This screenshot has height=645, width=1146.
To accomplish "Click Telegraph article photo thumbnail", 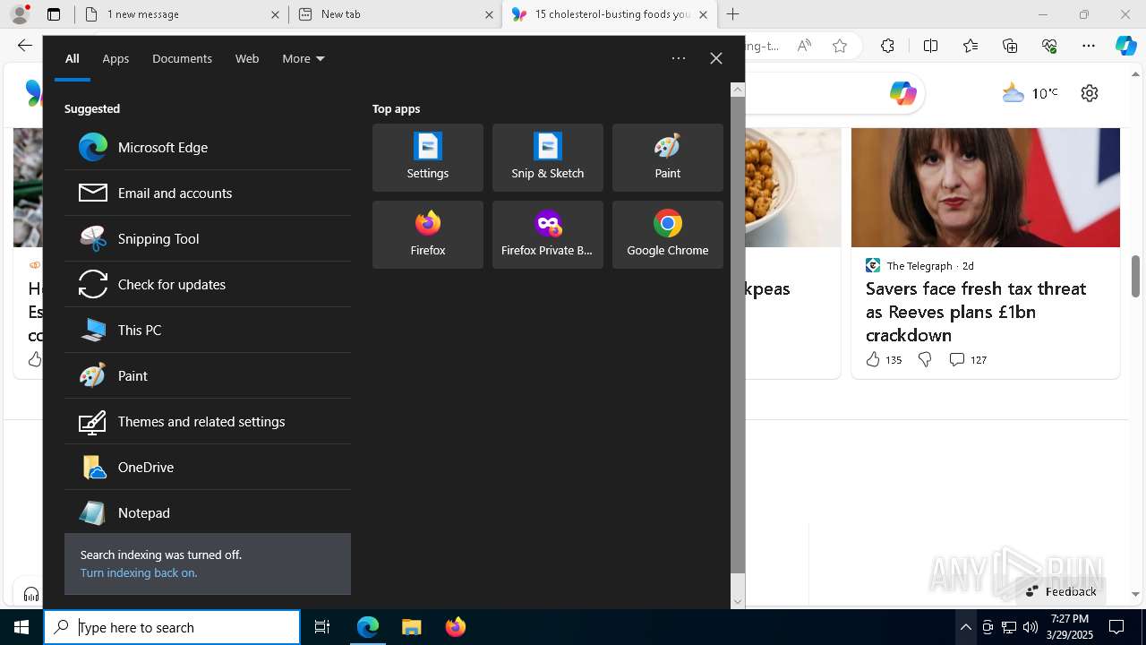I will pos(986,187).
